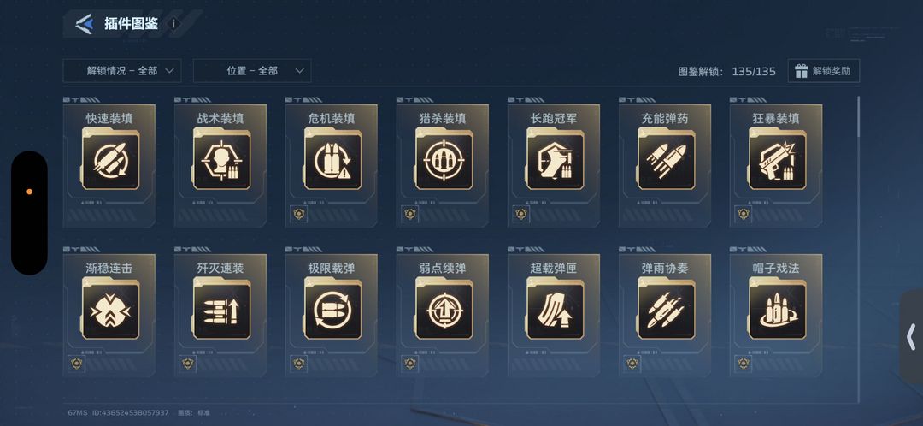This screenshot has height=426, width=923.
Task: Click the badge under the 渐稳连击 card
Action: tap(77, 363)
